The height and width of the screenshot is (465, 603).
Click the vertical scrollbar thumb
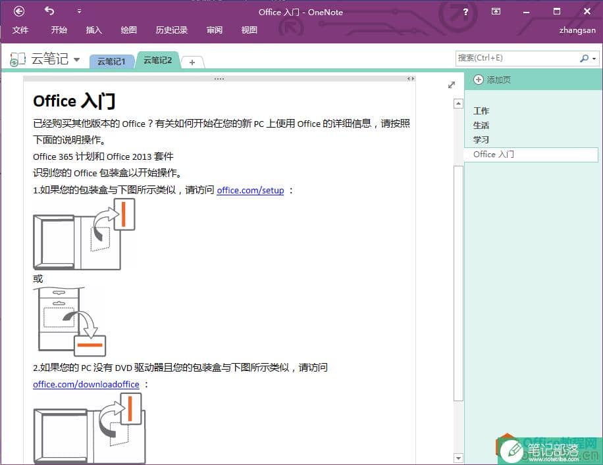pyautogui.click(x=458, y=283)
